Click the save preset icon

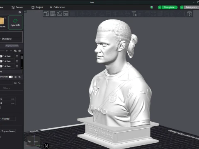tap(15, 83)
